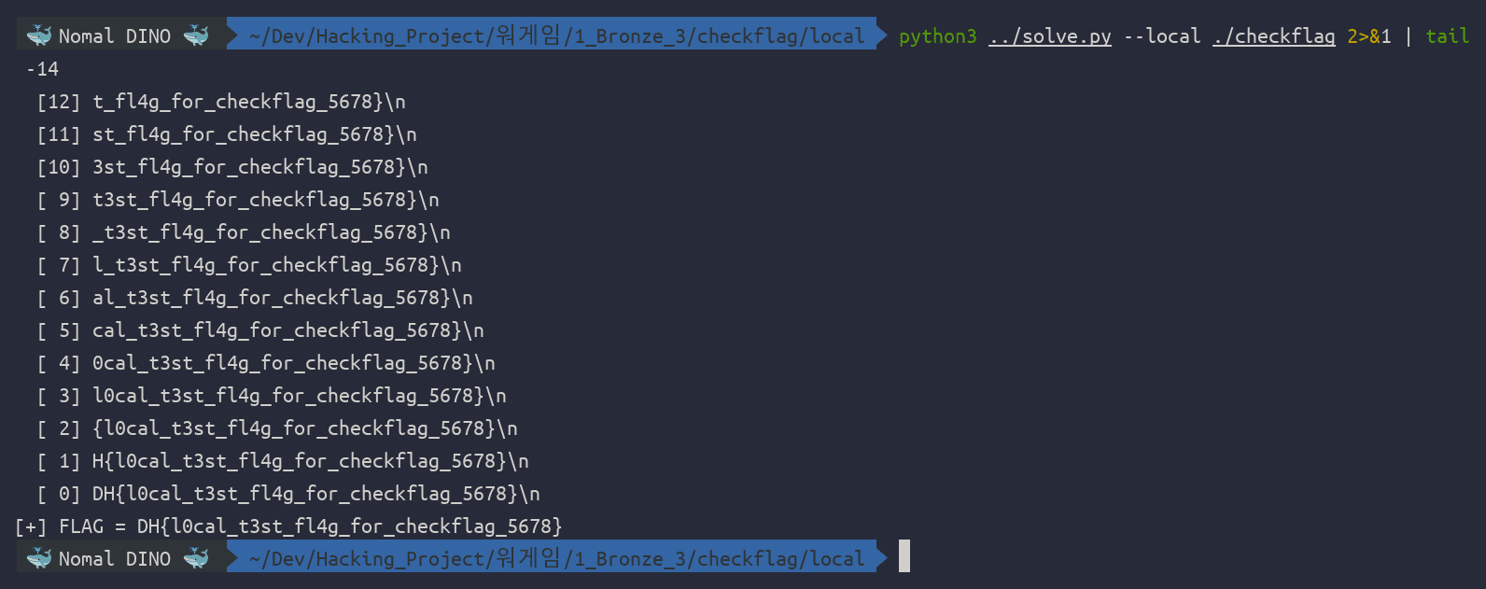Click the --local option text
The width and height of the screenshot is (1486, 589).
[1162, 36]
